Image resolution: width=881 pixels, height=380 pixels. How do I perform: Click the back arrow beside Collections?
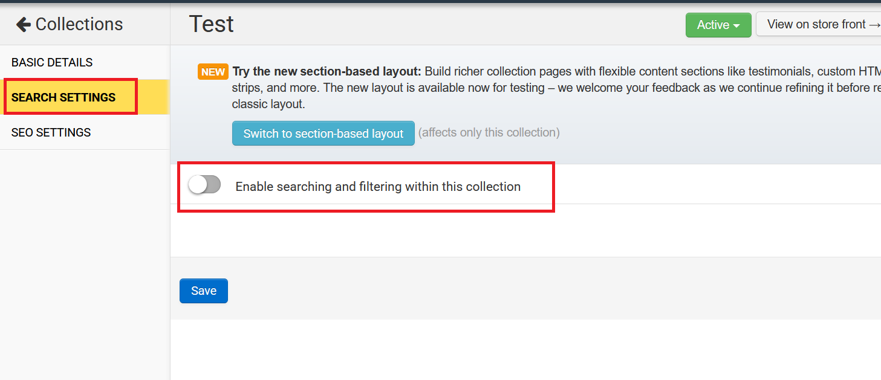pos(24,24)
